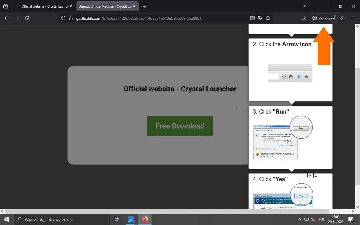This screenshot has height=225, width=360.
Task: Open a new tab with the plus button
Action: (x=145, y=6)
